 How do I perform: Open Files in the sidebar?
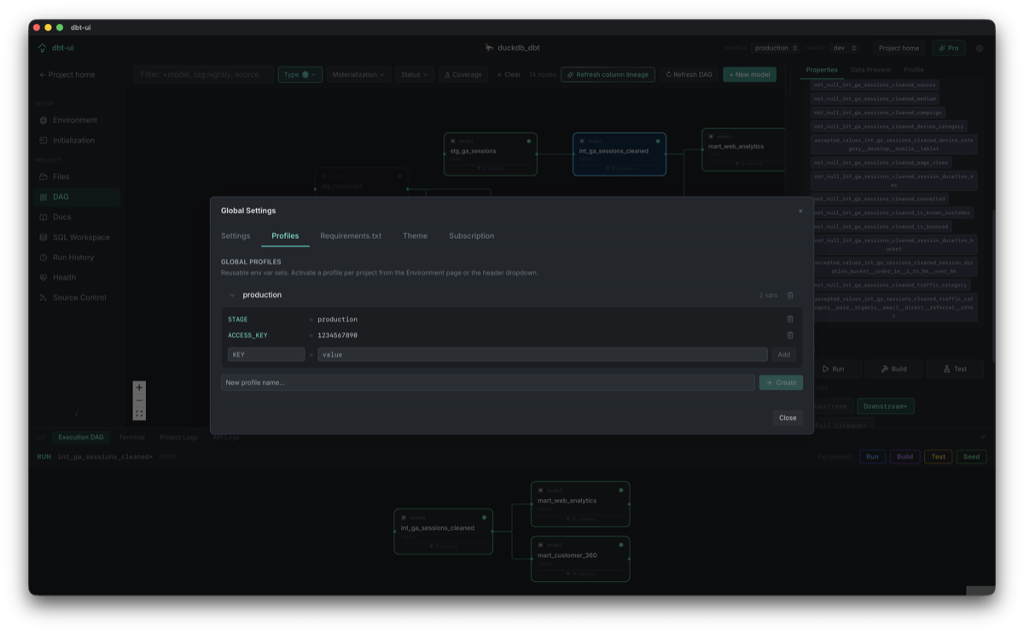coord(61,177)
